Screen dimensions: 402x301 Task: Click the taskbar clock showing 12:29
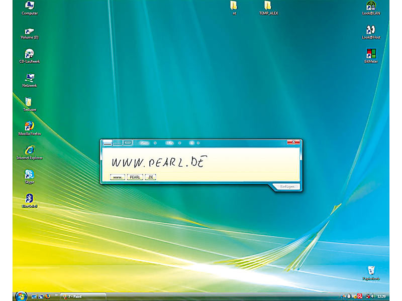381,296
